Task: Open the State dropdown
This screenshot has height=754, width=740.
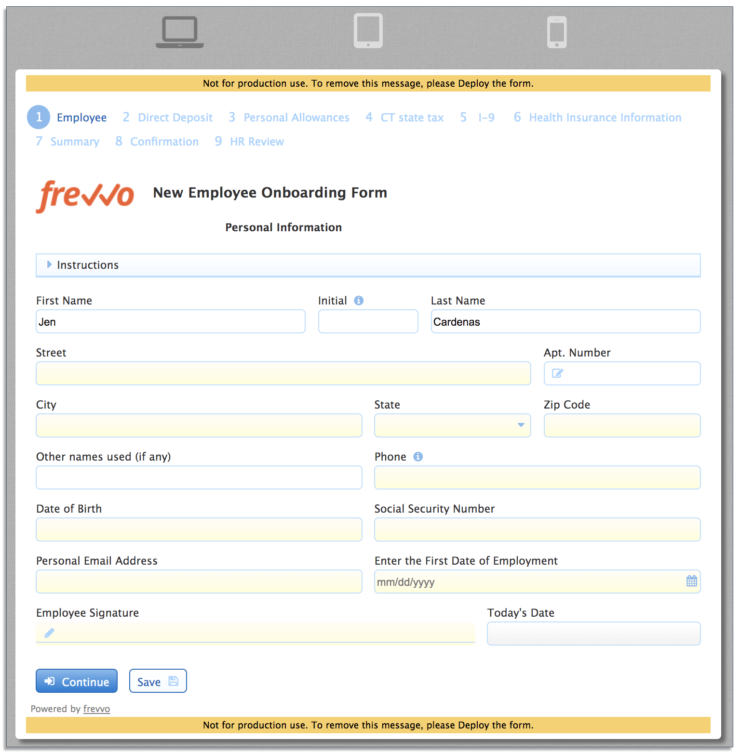Action: pos(452,425)
